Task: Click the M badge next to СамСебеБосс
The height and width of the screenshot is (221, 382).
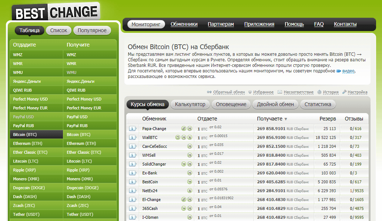Action: 190,146
